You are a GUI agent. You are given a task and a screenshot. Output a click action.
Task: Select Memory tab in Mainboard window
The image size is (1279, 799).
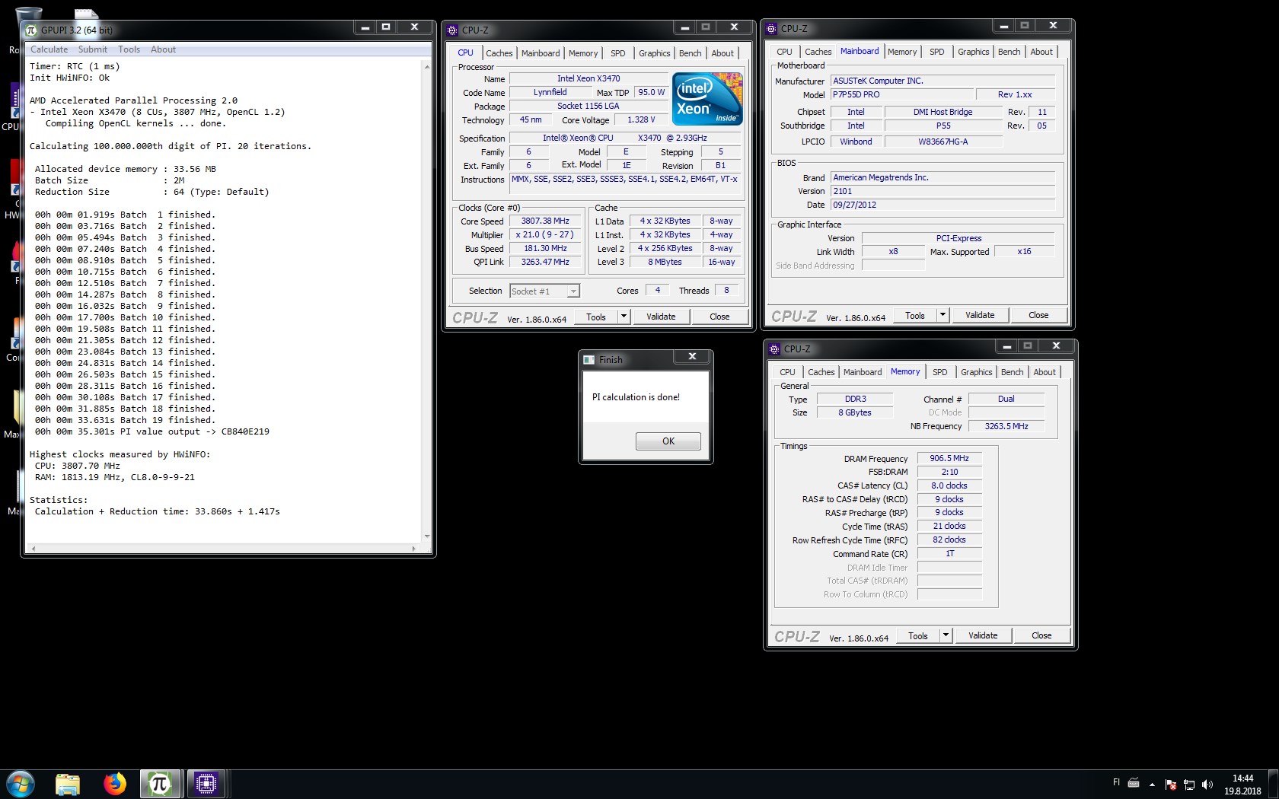coord(902,52)
